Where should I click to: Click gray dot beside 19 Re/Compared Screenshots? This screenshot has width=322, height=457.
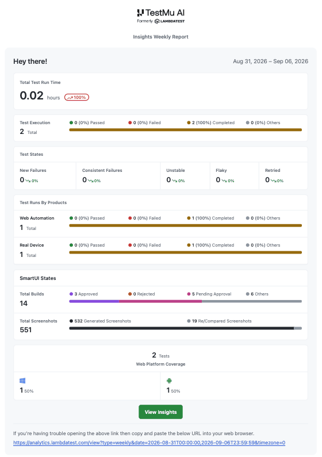tap(189, 321)
